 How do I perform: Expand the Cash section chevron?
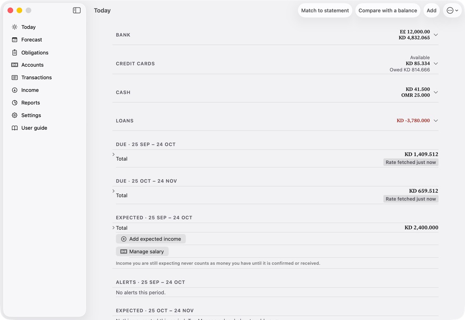click(x=435, y=92)
